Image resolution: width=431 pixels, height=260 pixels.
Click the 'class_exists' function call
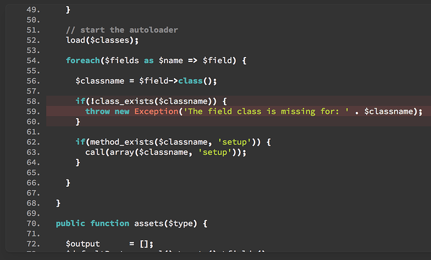tap(118, 101)
